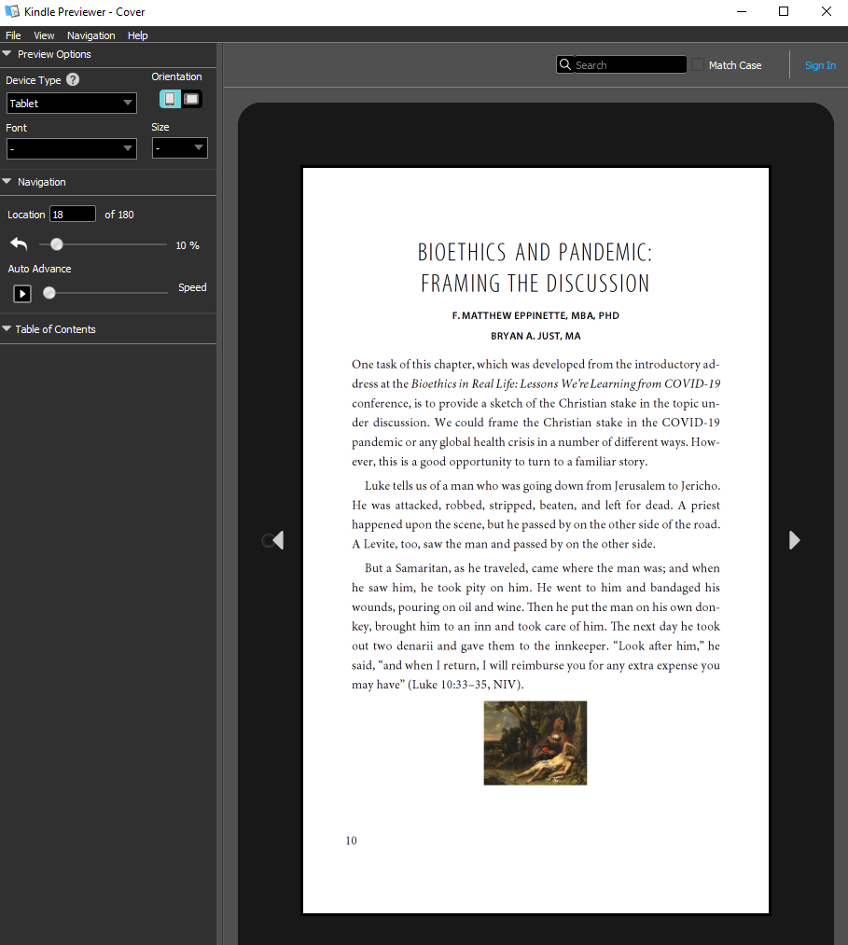This screenshot has height=945, width=848.
Task: Enable the Match Case checkbox
Action: (697, 64)
